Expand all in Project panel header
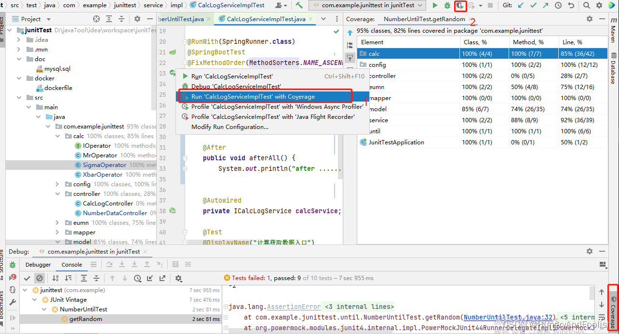This screenshot has height=334, width=619. click(x=110, y=19)
